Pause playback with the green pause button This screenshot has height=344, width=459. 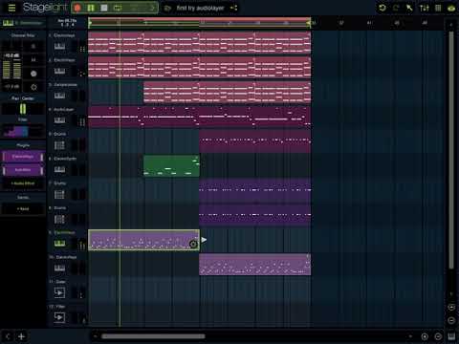point(91,8)
